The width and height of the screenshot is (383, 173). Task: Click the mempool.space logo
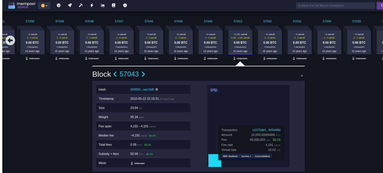click(x=18, y=5)
